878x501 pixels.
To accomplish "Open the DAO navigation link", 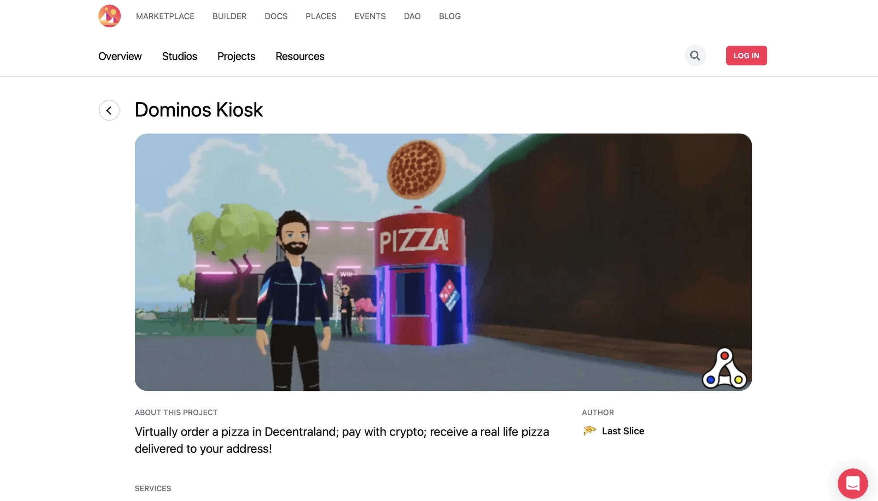I will (x=412, y=16).
